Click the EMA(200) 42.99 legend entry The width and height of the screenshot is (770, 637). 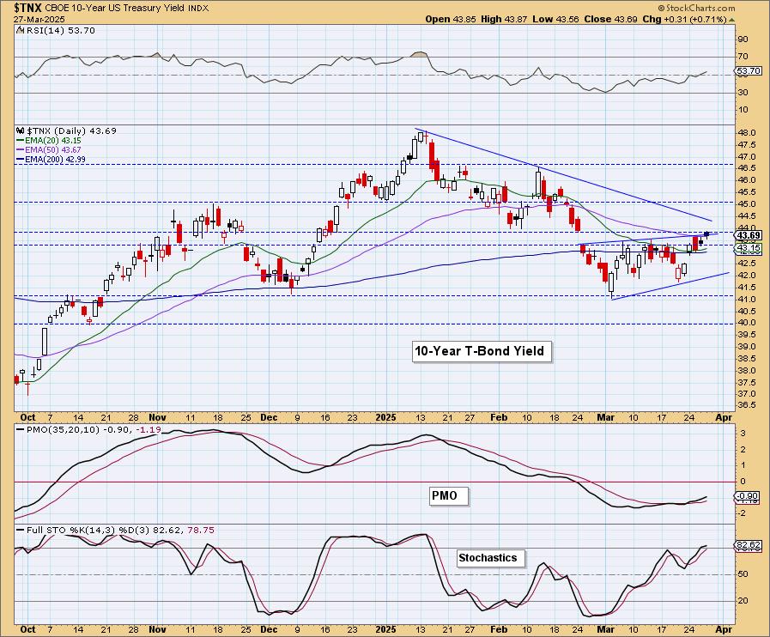(55, 159)
